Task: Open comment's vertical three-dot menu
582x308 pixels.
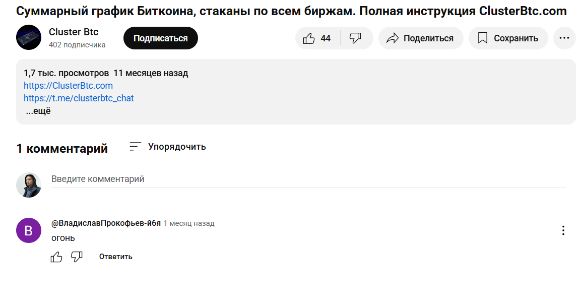Action: click(x=563, y=230)
